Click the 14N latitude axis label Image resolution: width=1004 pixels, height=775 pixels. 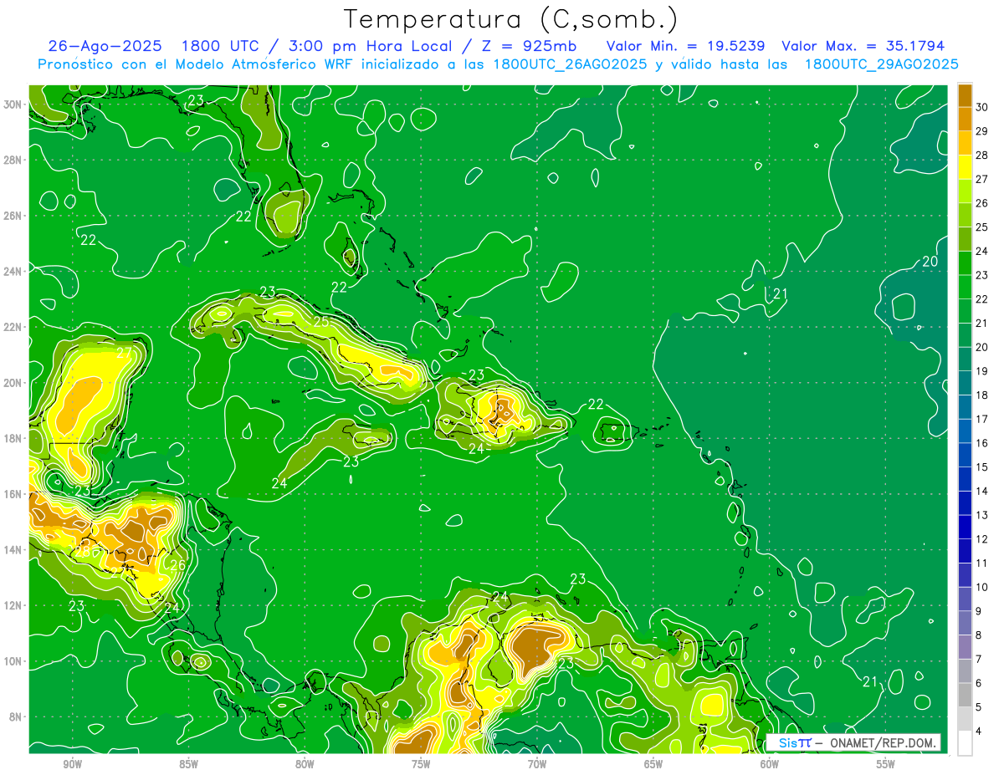14,550
